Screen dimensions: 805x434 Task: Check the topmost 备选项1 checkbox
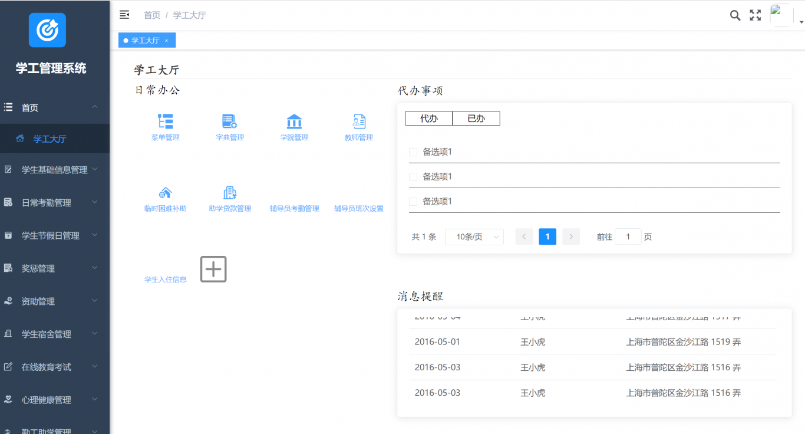[413, 152]
